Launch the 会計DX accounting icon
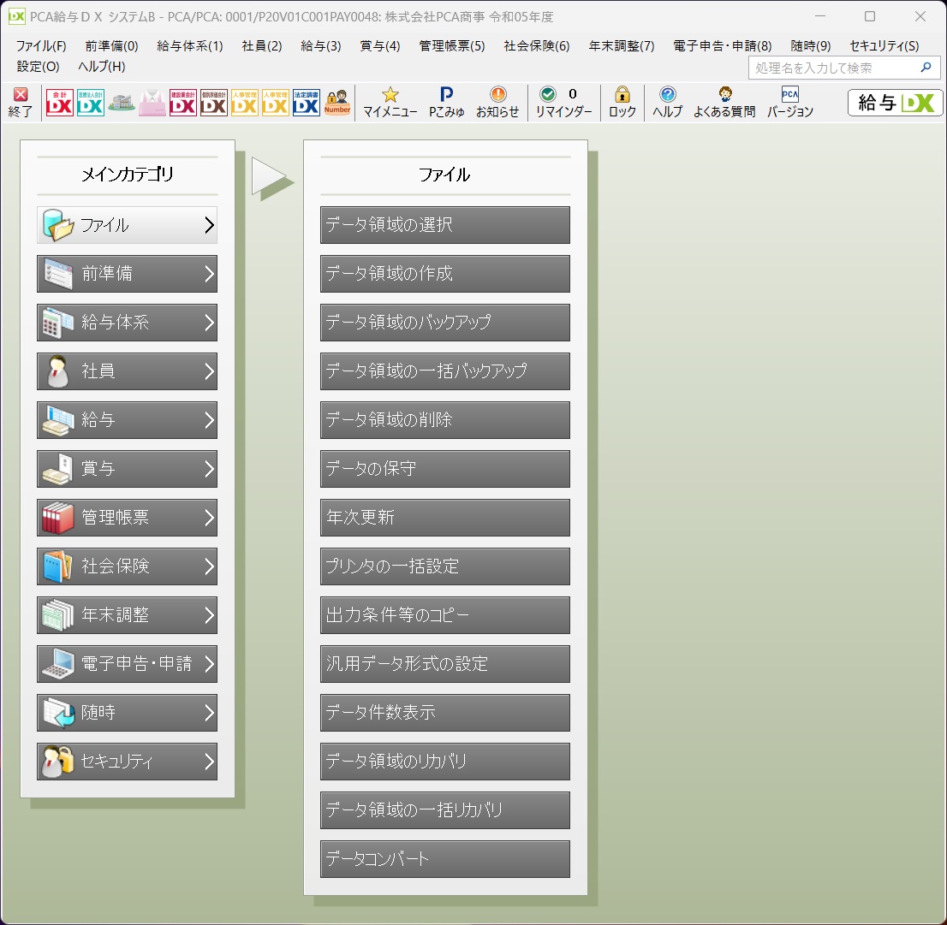 pos(59,103)
